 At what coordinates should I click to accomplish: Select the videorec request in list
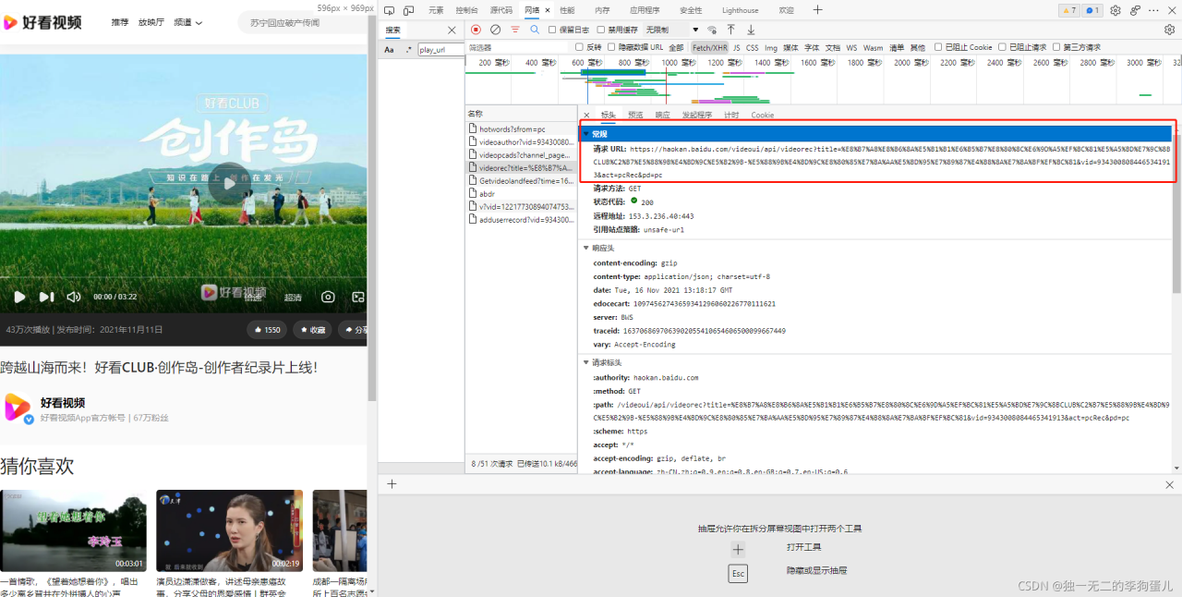522,168
